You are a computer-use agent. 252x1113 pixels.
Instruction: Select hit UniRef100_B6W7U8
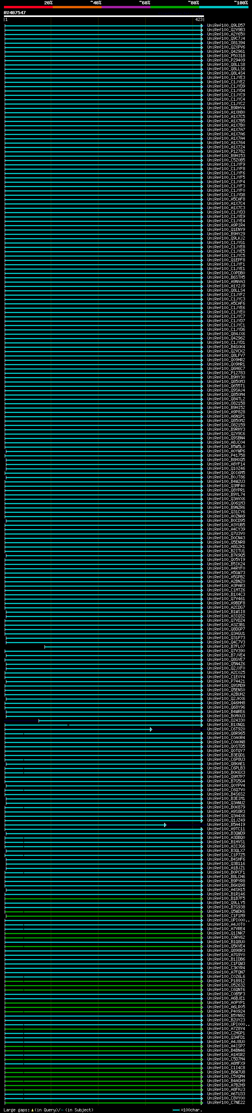226,1072
